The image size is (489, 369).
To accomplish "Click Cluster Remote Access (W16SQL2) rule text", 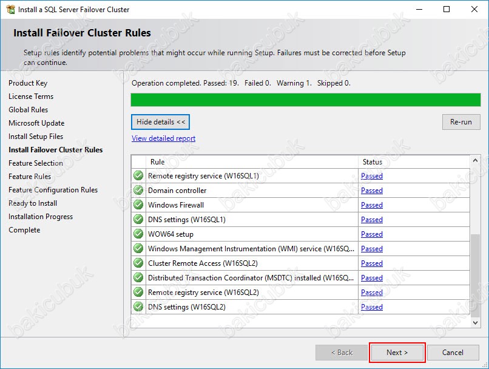I will (x=203, y=263).
